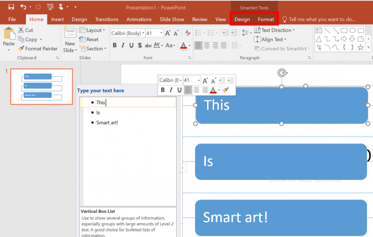Click the Touch/Mouse mode icon

[61, 7]
